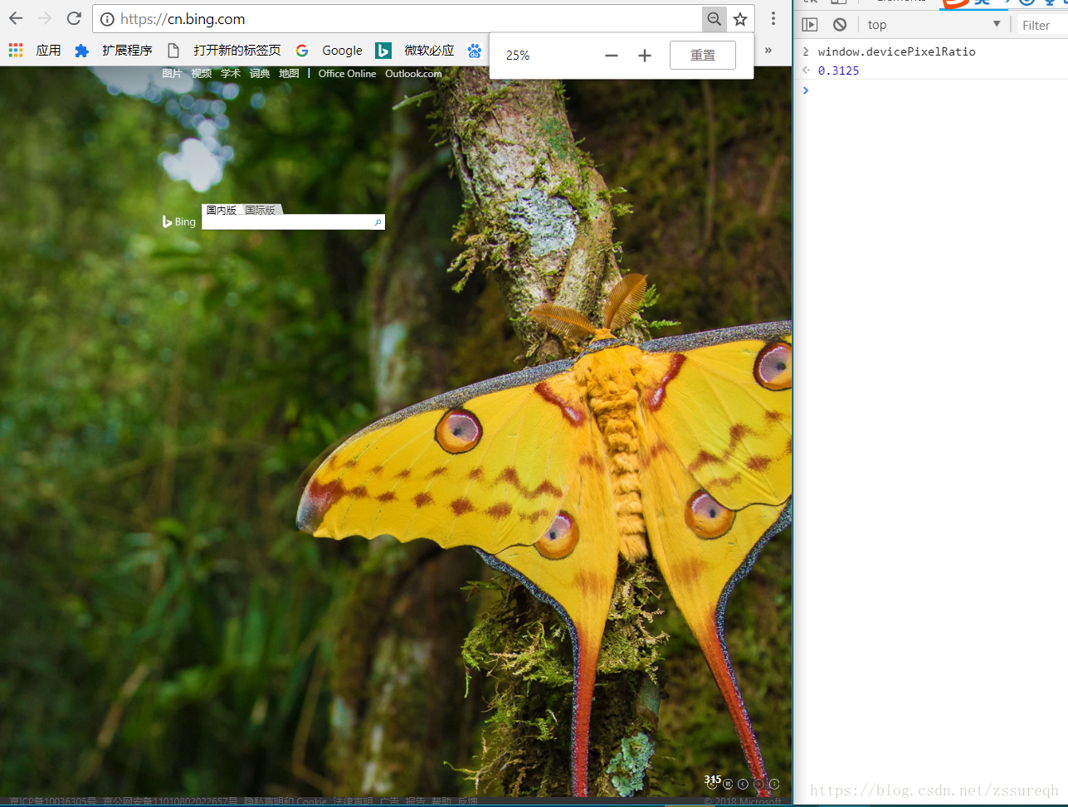Open the Office Online link

point(347,74)
